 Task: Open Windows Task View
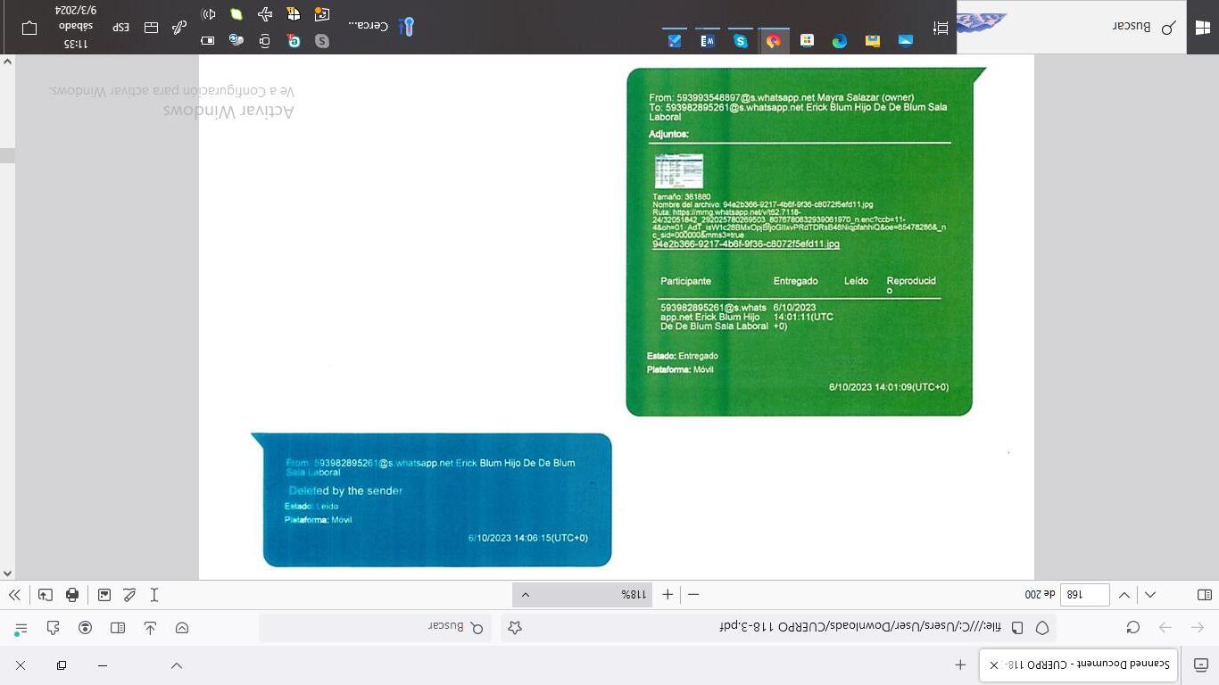click(x=941, y=28)
